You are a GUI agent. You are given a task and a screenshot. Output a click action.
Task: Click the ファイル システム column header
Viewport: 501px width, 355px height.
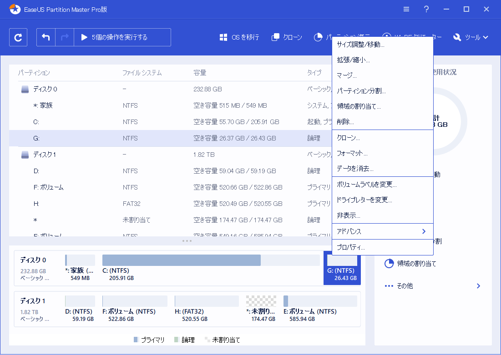click(142, 73)
